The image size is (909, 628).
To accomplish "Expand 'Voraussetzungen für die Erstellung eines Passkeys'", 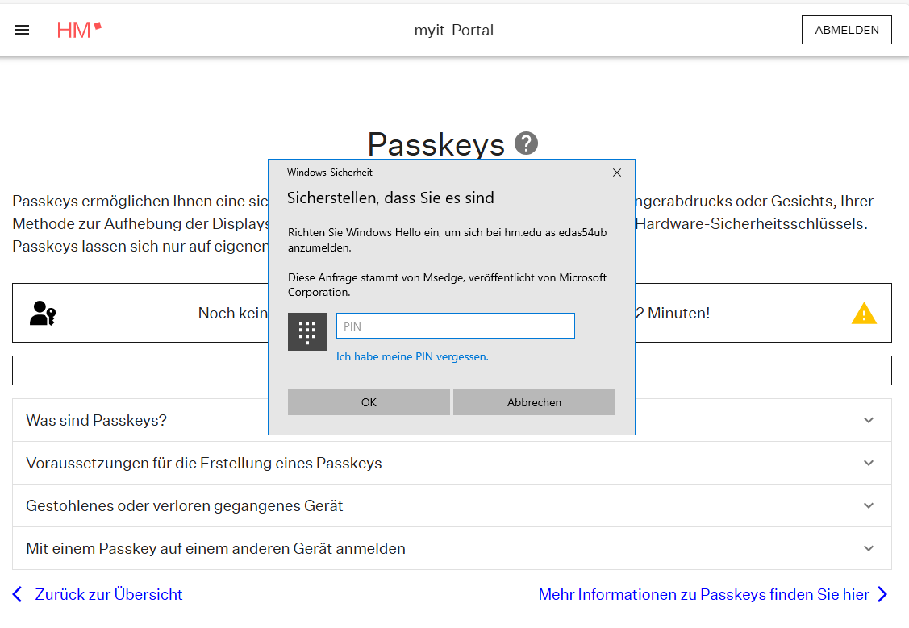I will pyautogui.click(x=868, y=463).
